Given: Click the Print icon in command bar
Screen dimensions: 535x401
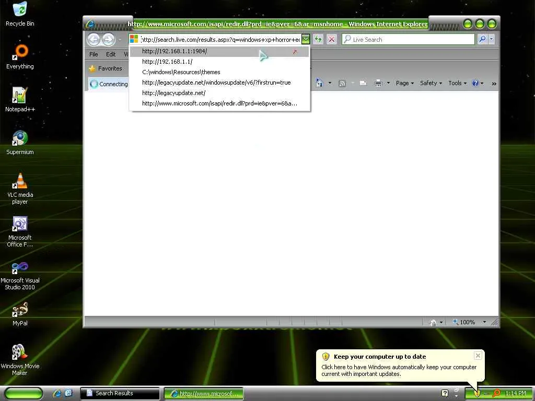Looking at the screenshot, I should (378, 83).
